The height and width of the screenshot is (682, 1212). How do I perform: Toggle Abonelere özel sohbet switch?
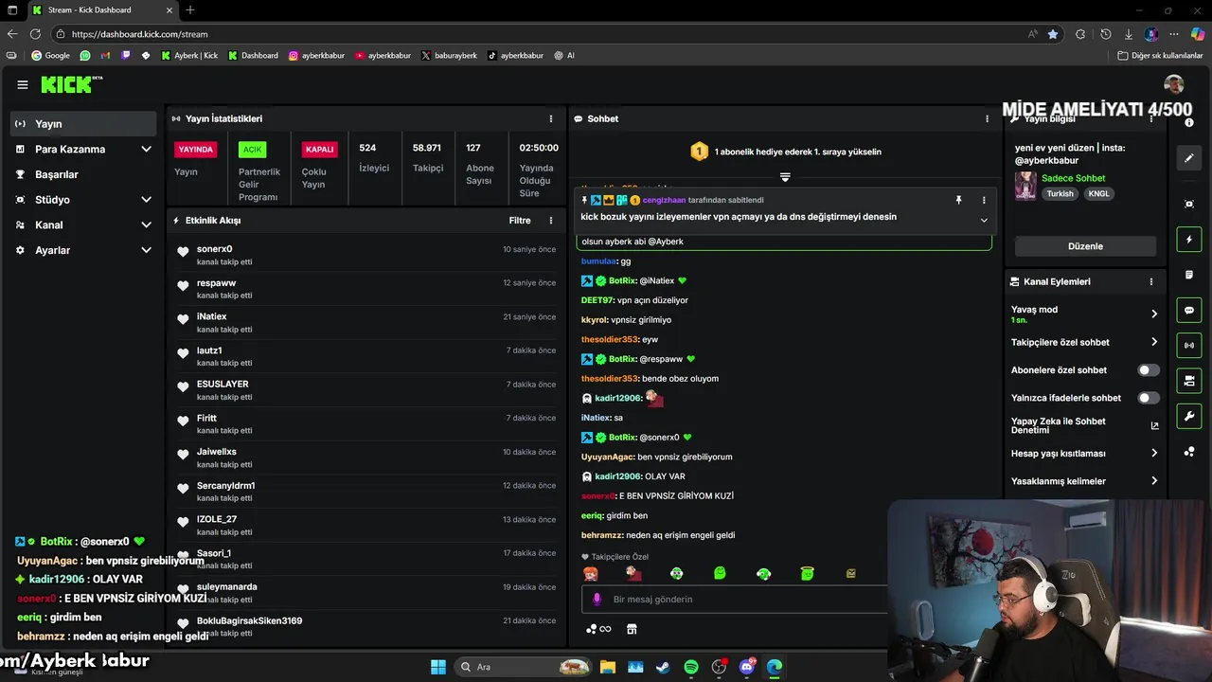(1149, 370)
